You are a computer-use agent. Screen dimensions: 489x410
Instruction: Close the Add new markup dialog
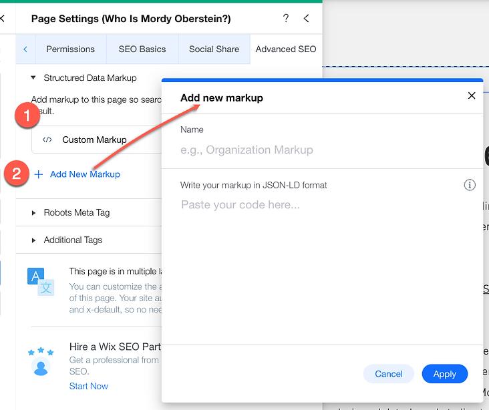[x=472, y=95]
